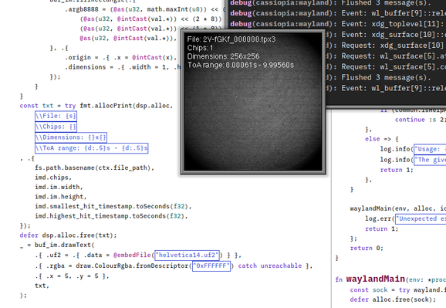The width and height of the screenshot is (446, 308).
Task: Click "const txt = try fmt.allocPrint" line
Action: 96,106
